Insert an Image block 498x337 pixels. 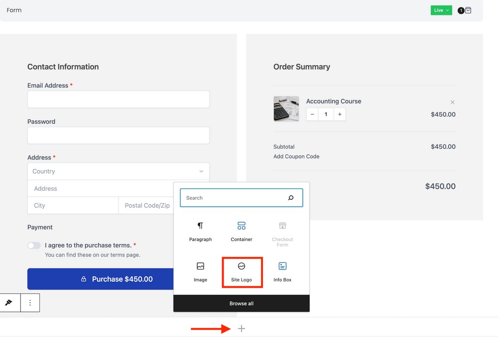(200, 271)
